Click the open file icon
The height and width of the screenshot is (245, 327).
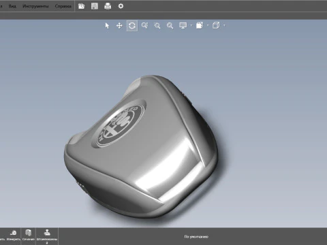pyautogui.click(x=81, y=6)
